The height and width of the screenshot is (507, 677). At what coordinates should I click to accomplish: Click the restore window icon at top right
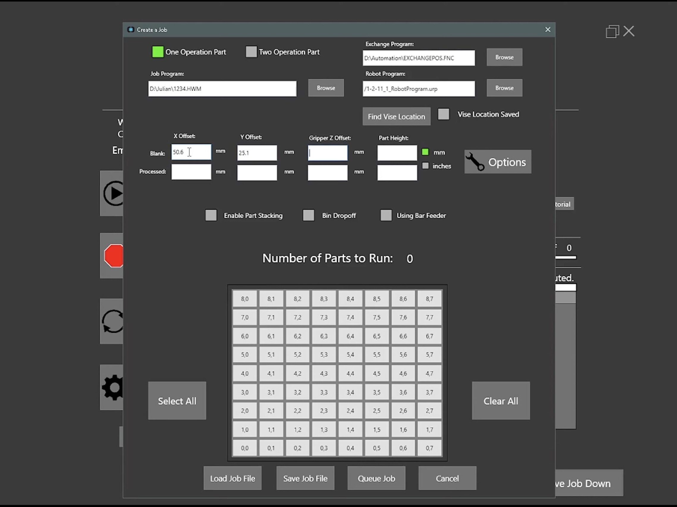point(612,31)
